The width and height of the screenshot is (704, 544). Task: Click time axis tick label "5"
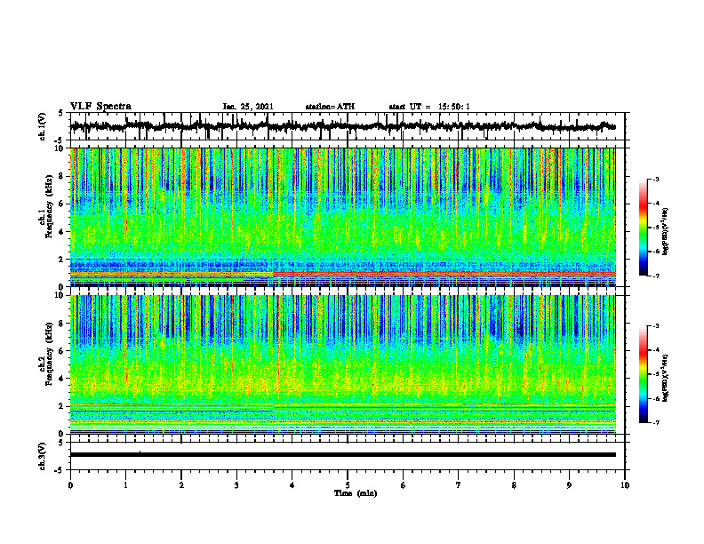[348, 485]
